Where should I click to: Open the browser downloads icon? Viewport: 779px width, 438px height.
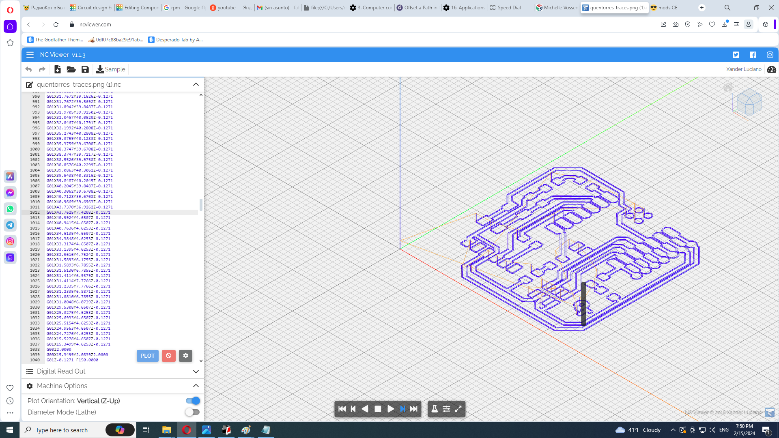[x=724, y=24]
